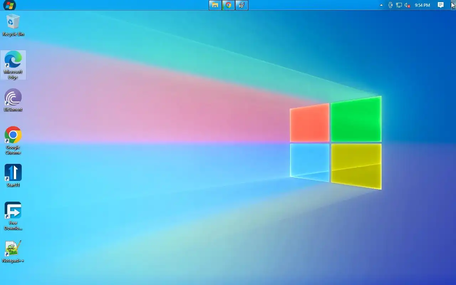The height and width of the screenshot is (285, 456).
Task: Open the Action Center notifications icon
Action: point(441,5)
